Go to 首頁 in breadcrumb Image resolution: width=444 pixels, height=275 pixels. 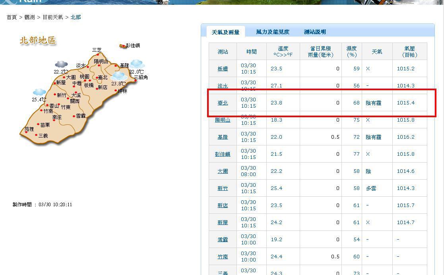(x=12, y=17)
